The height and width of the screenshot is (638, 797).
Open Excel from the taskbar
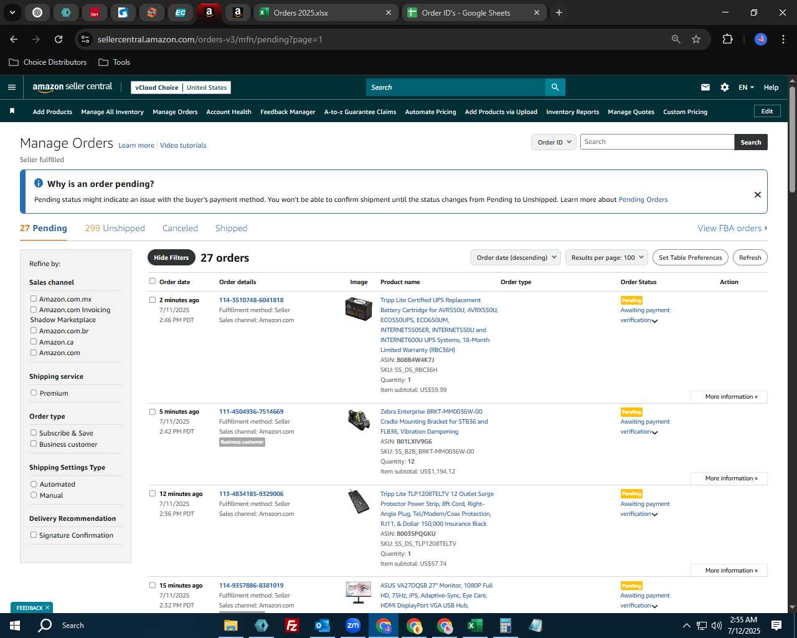click(x=474, y=626)
